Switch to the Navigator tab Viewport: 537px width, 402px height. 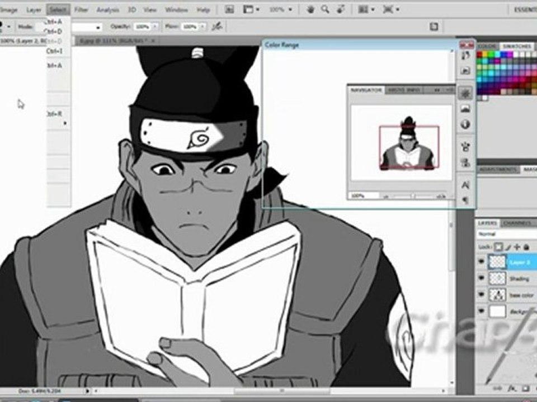point(366,90)
